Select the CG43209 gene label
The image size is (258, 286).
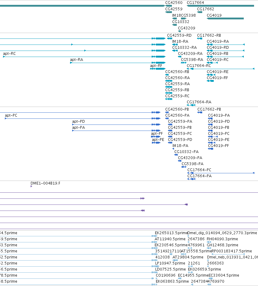[186, 28]
